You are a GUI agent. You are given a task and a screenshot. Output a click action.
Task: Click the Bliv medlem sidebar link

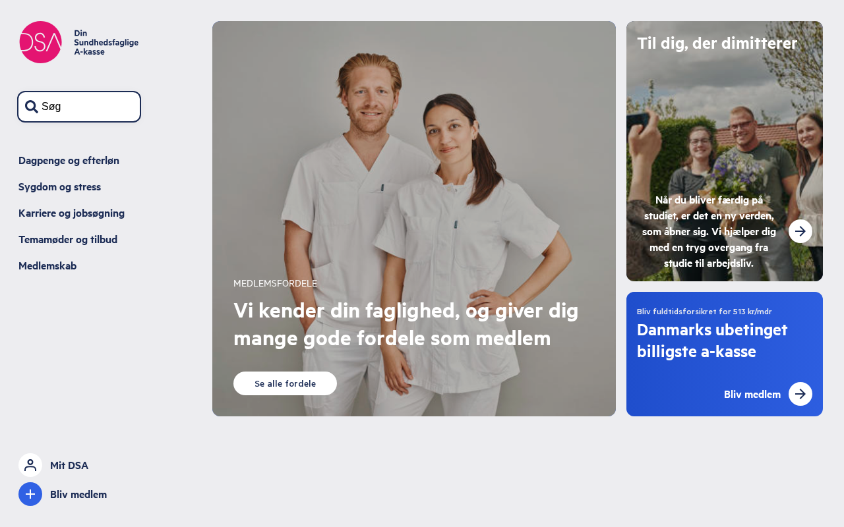[78, 494]
